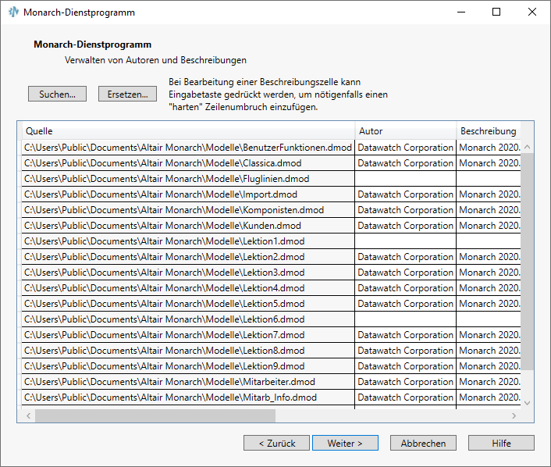
Task: Maximize the Monarch-Dienstprogramm window
Action: tap(496, 12)
